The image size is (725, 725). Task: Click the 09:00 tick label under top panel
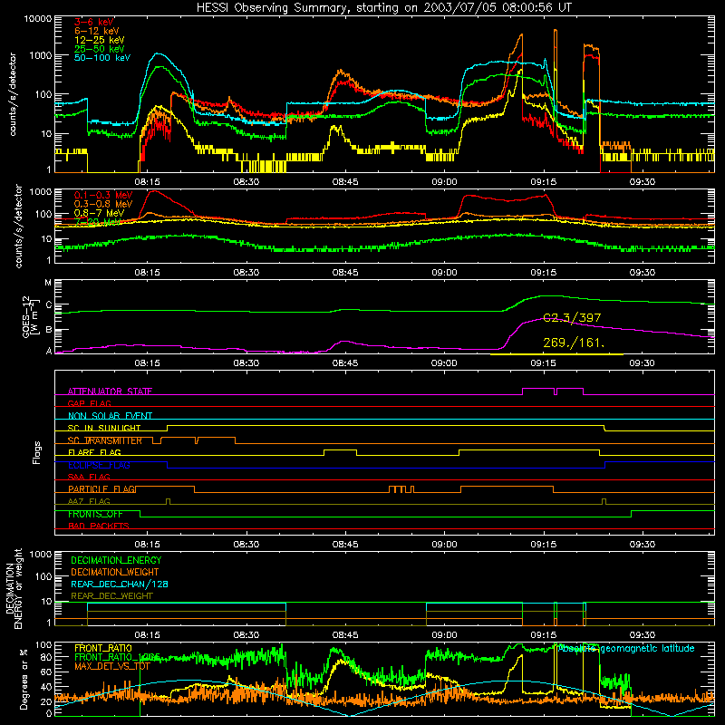tap(444, 182)
